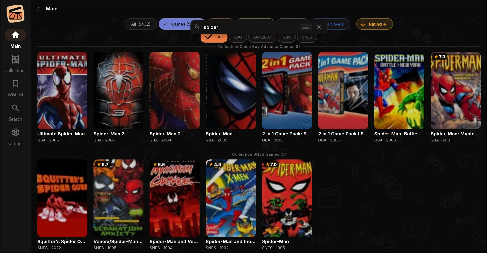Select the 3DO platform chip
487x253 pixels.
tap(238, 37)
